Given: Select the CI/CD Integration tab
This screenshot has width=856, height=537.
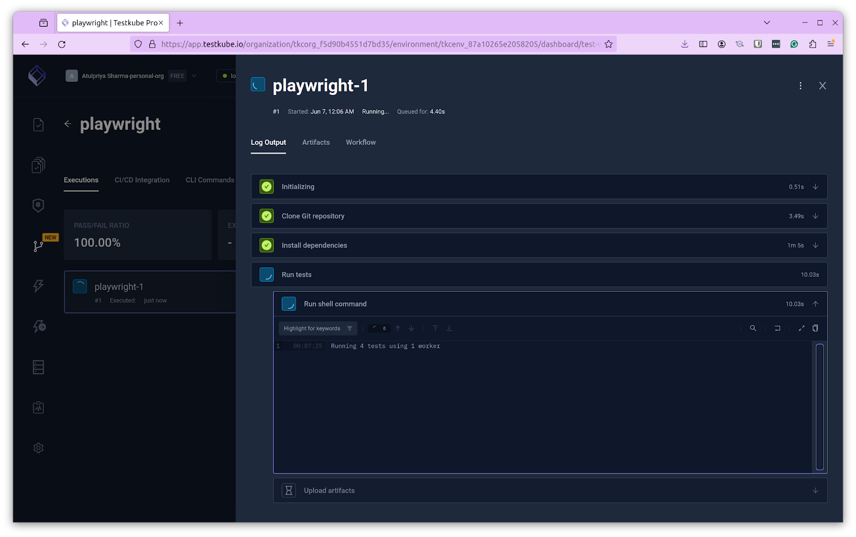Looking at the screenshot, I should 142,180.
